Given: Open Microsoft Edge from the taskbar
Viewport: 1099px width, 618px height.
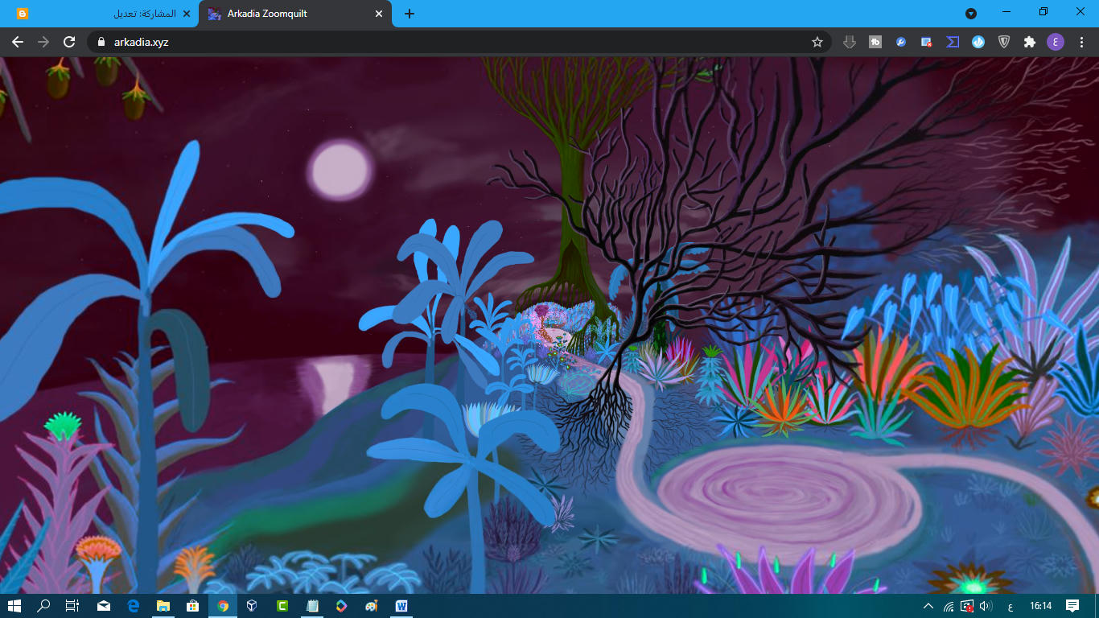Looking at the screenshot, I should (134, 606).
